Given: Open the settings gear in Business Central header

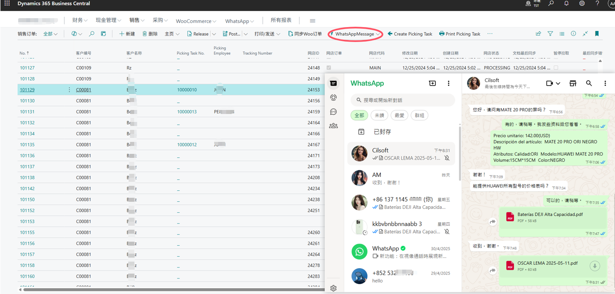Looking at the screenshot, I should tap(582, 4).
